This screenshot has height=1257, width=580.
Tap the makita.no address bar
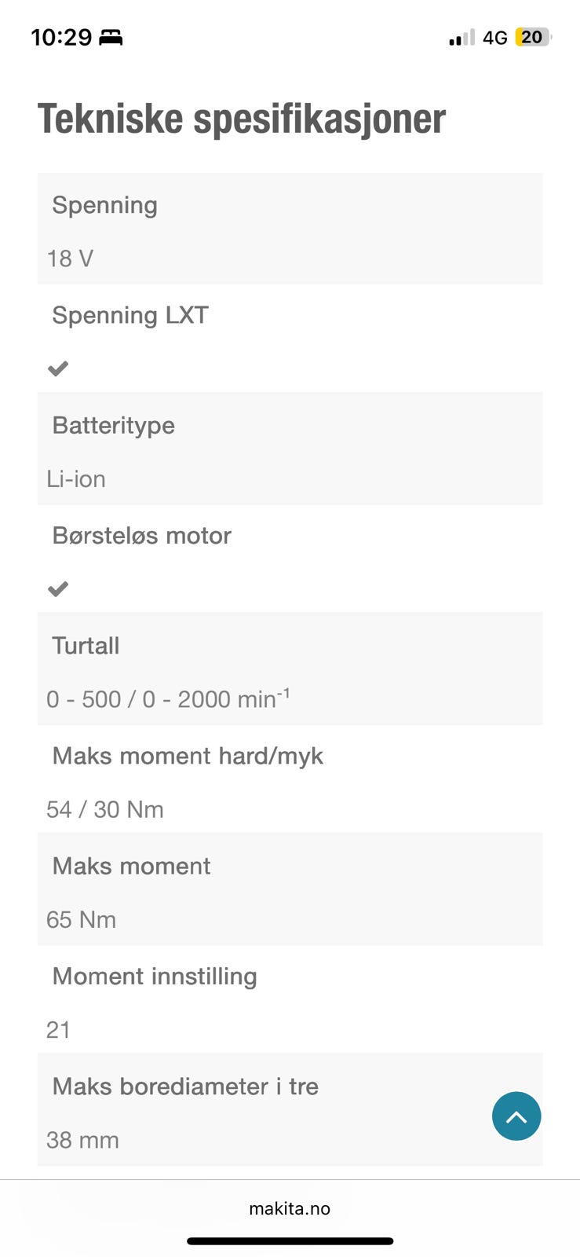coord(290,1208)
